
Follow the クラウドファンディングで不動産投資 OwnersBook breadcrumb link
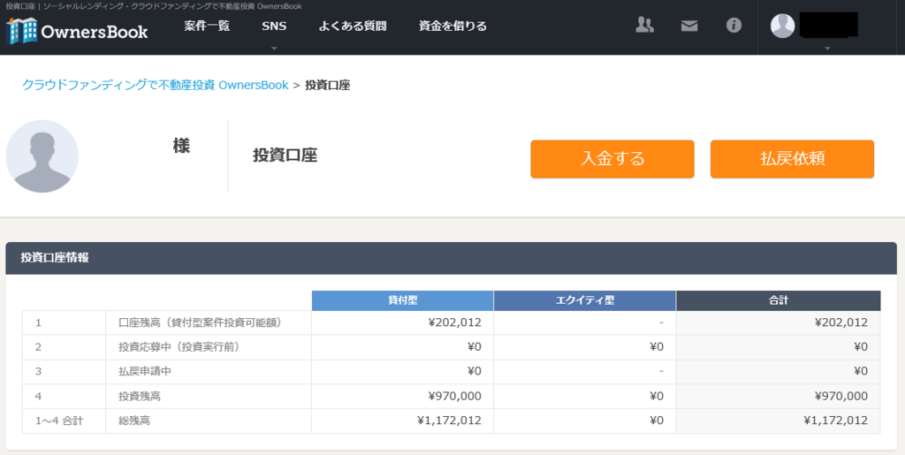click(156, 86)
